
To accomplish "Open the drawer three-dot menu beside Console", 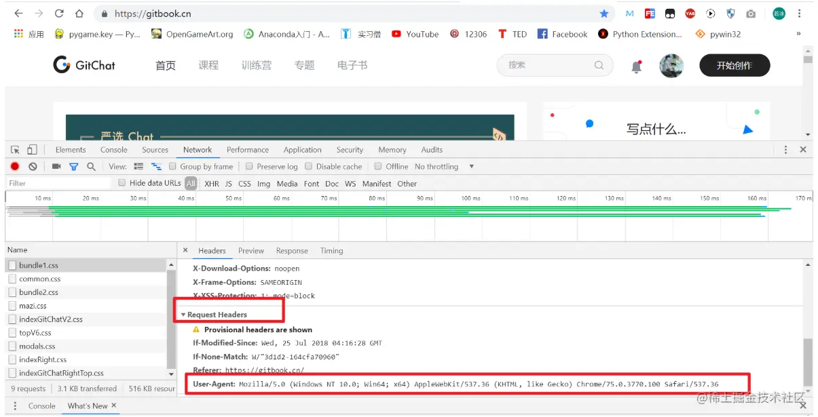I will coord(15,405).
